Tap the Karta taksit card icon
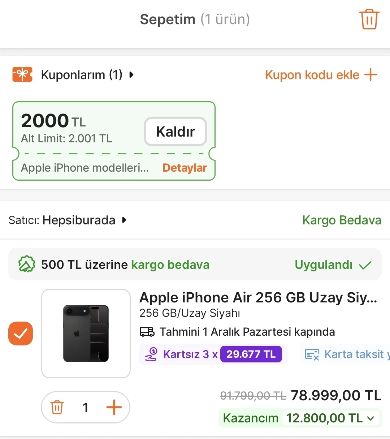390x439 pixels. (312, 354)
